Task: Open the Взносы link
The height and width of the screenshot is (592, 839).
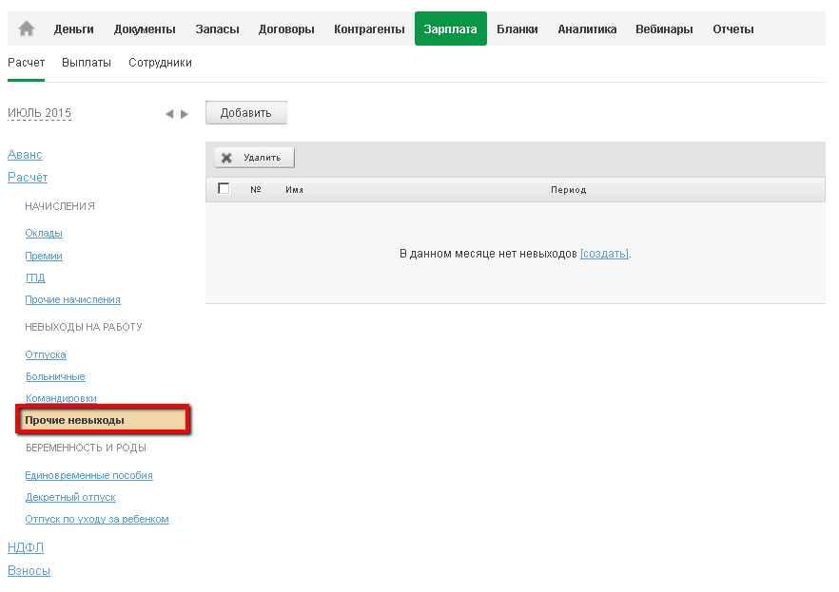Action: [x=29, y=571]
